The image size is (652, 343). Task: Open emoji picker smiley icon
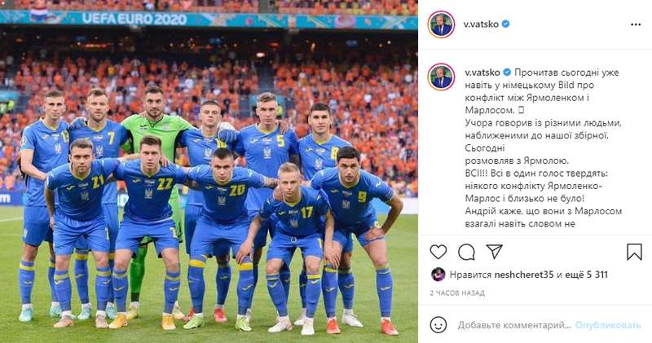point(438,325)
